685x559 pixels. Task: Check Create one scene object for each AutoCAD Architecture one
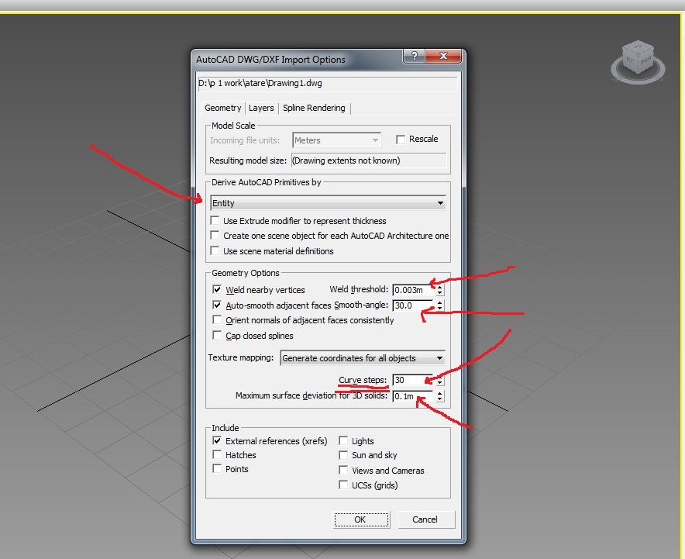click(x=215, y=235)
